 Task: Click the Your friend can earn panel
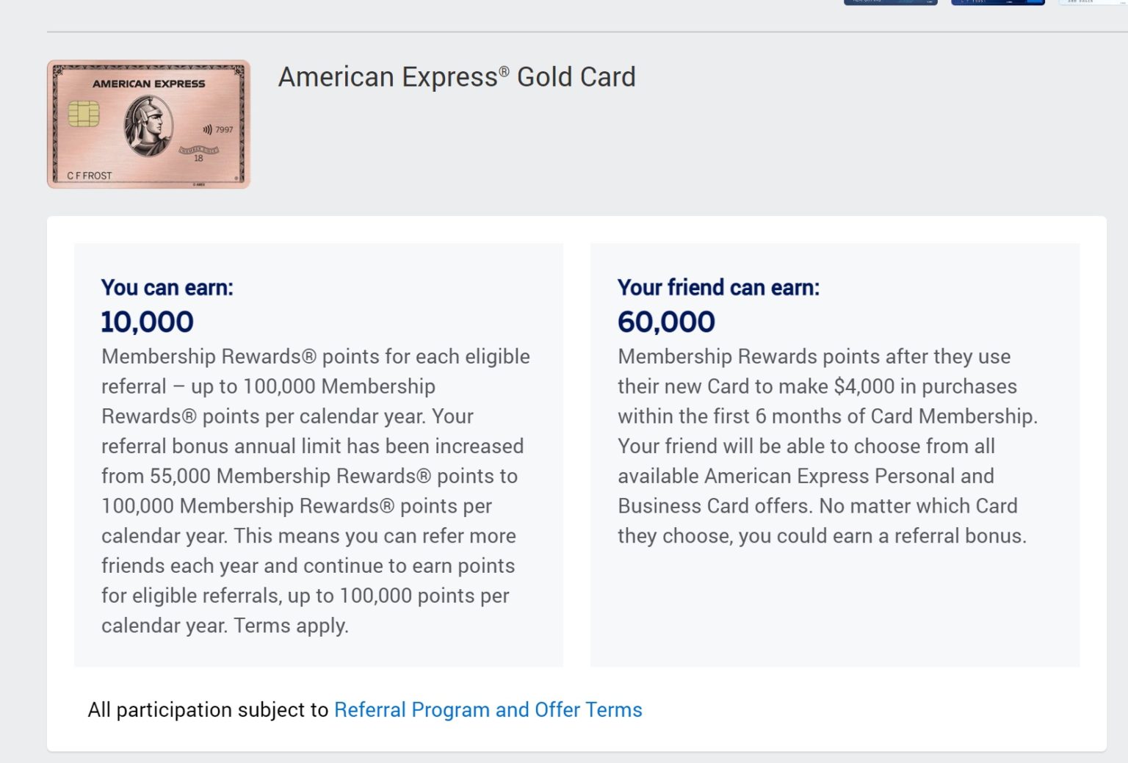pyautogui.click(x=835, y=454)
